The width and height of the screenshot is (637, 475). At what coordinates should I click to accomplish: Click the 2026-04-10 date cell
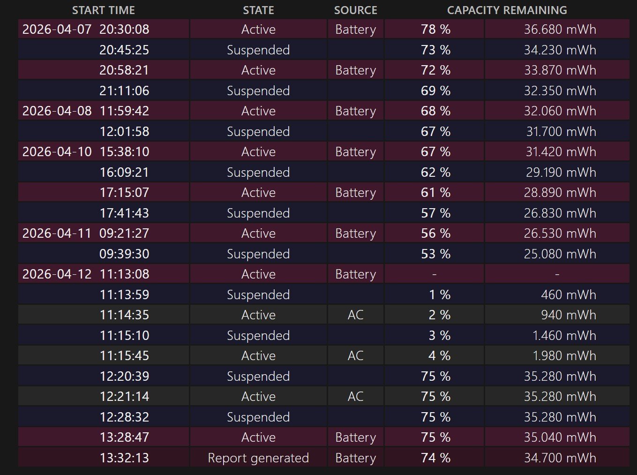point(57,152)
